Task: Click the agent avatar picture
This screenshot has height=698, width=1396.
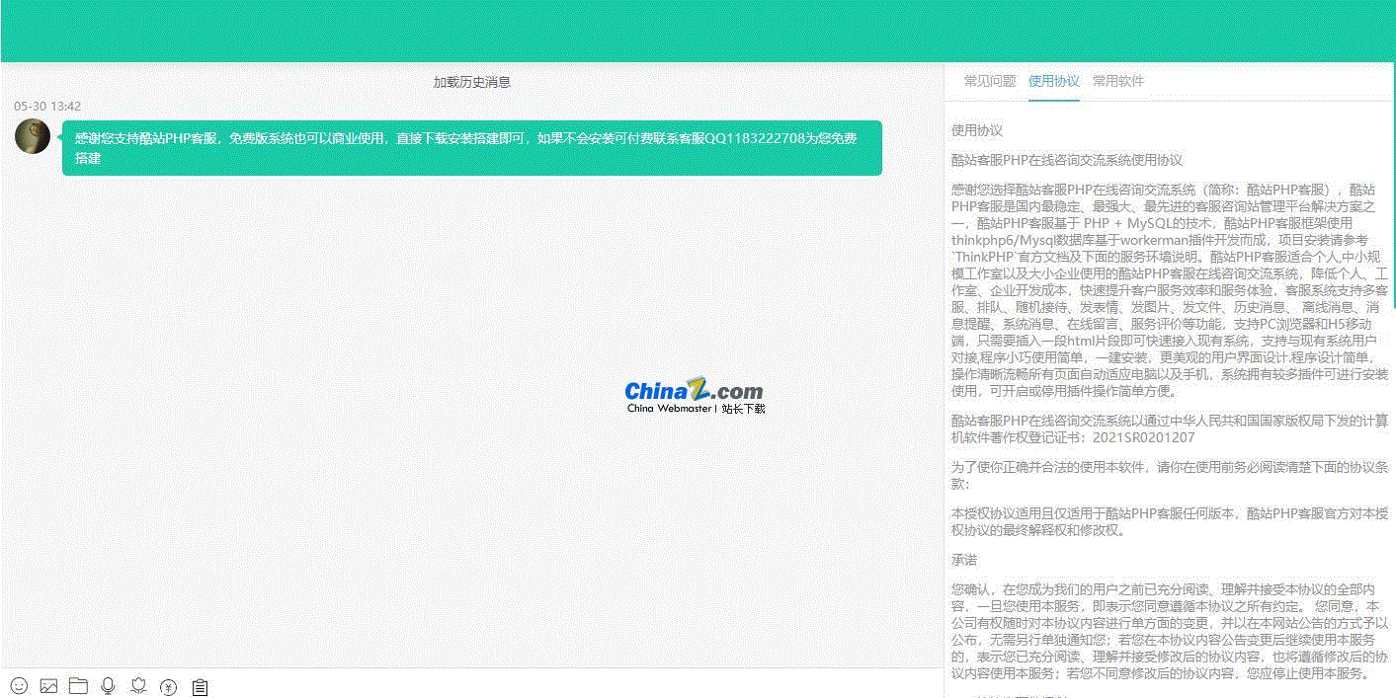Action: click(x=33, y=136)
